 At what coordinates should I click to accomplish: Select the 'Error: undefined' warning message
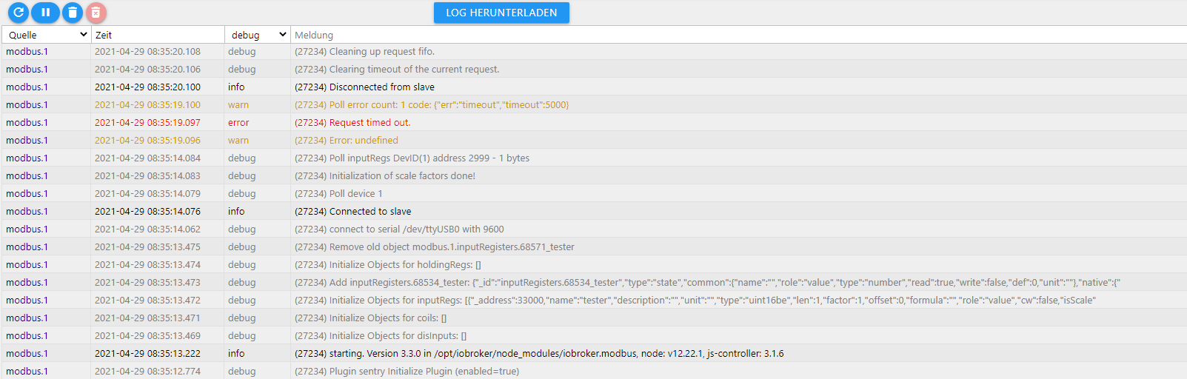point(346,140)
